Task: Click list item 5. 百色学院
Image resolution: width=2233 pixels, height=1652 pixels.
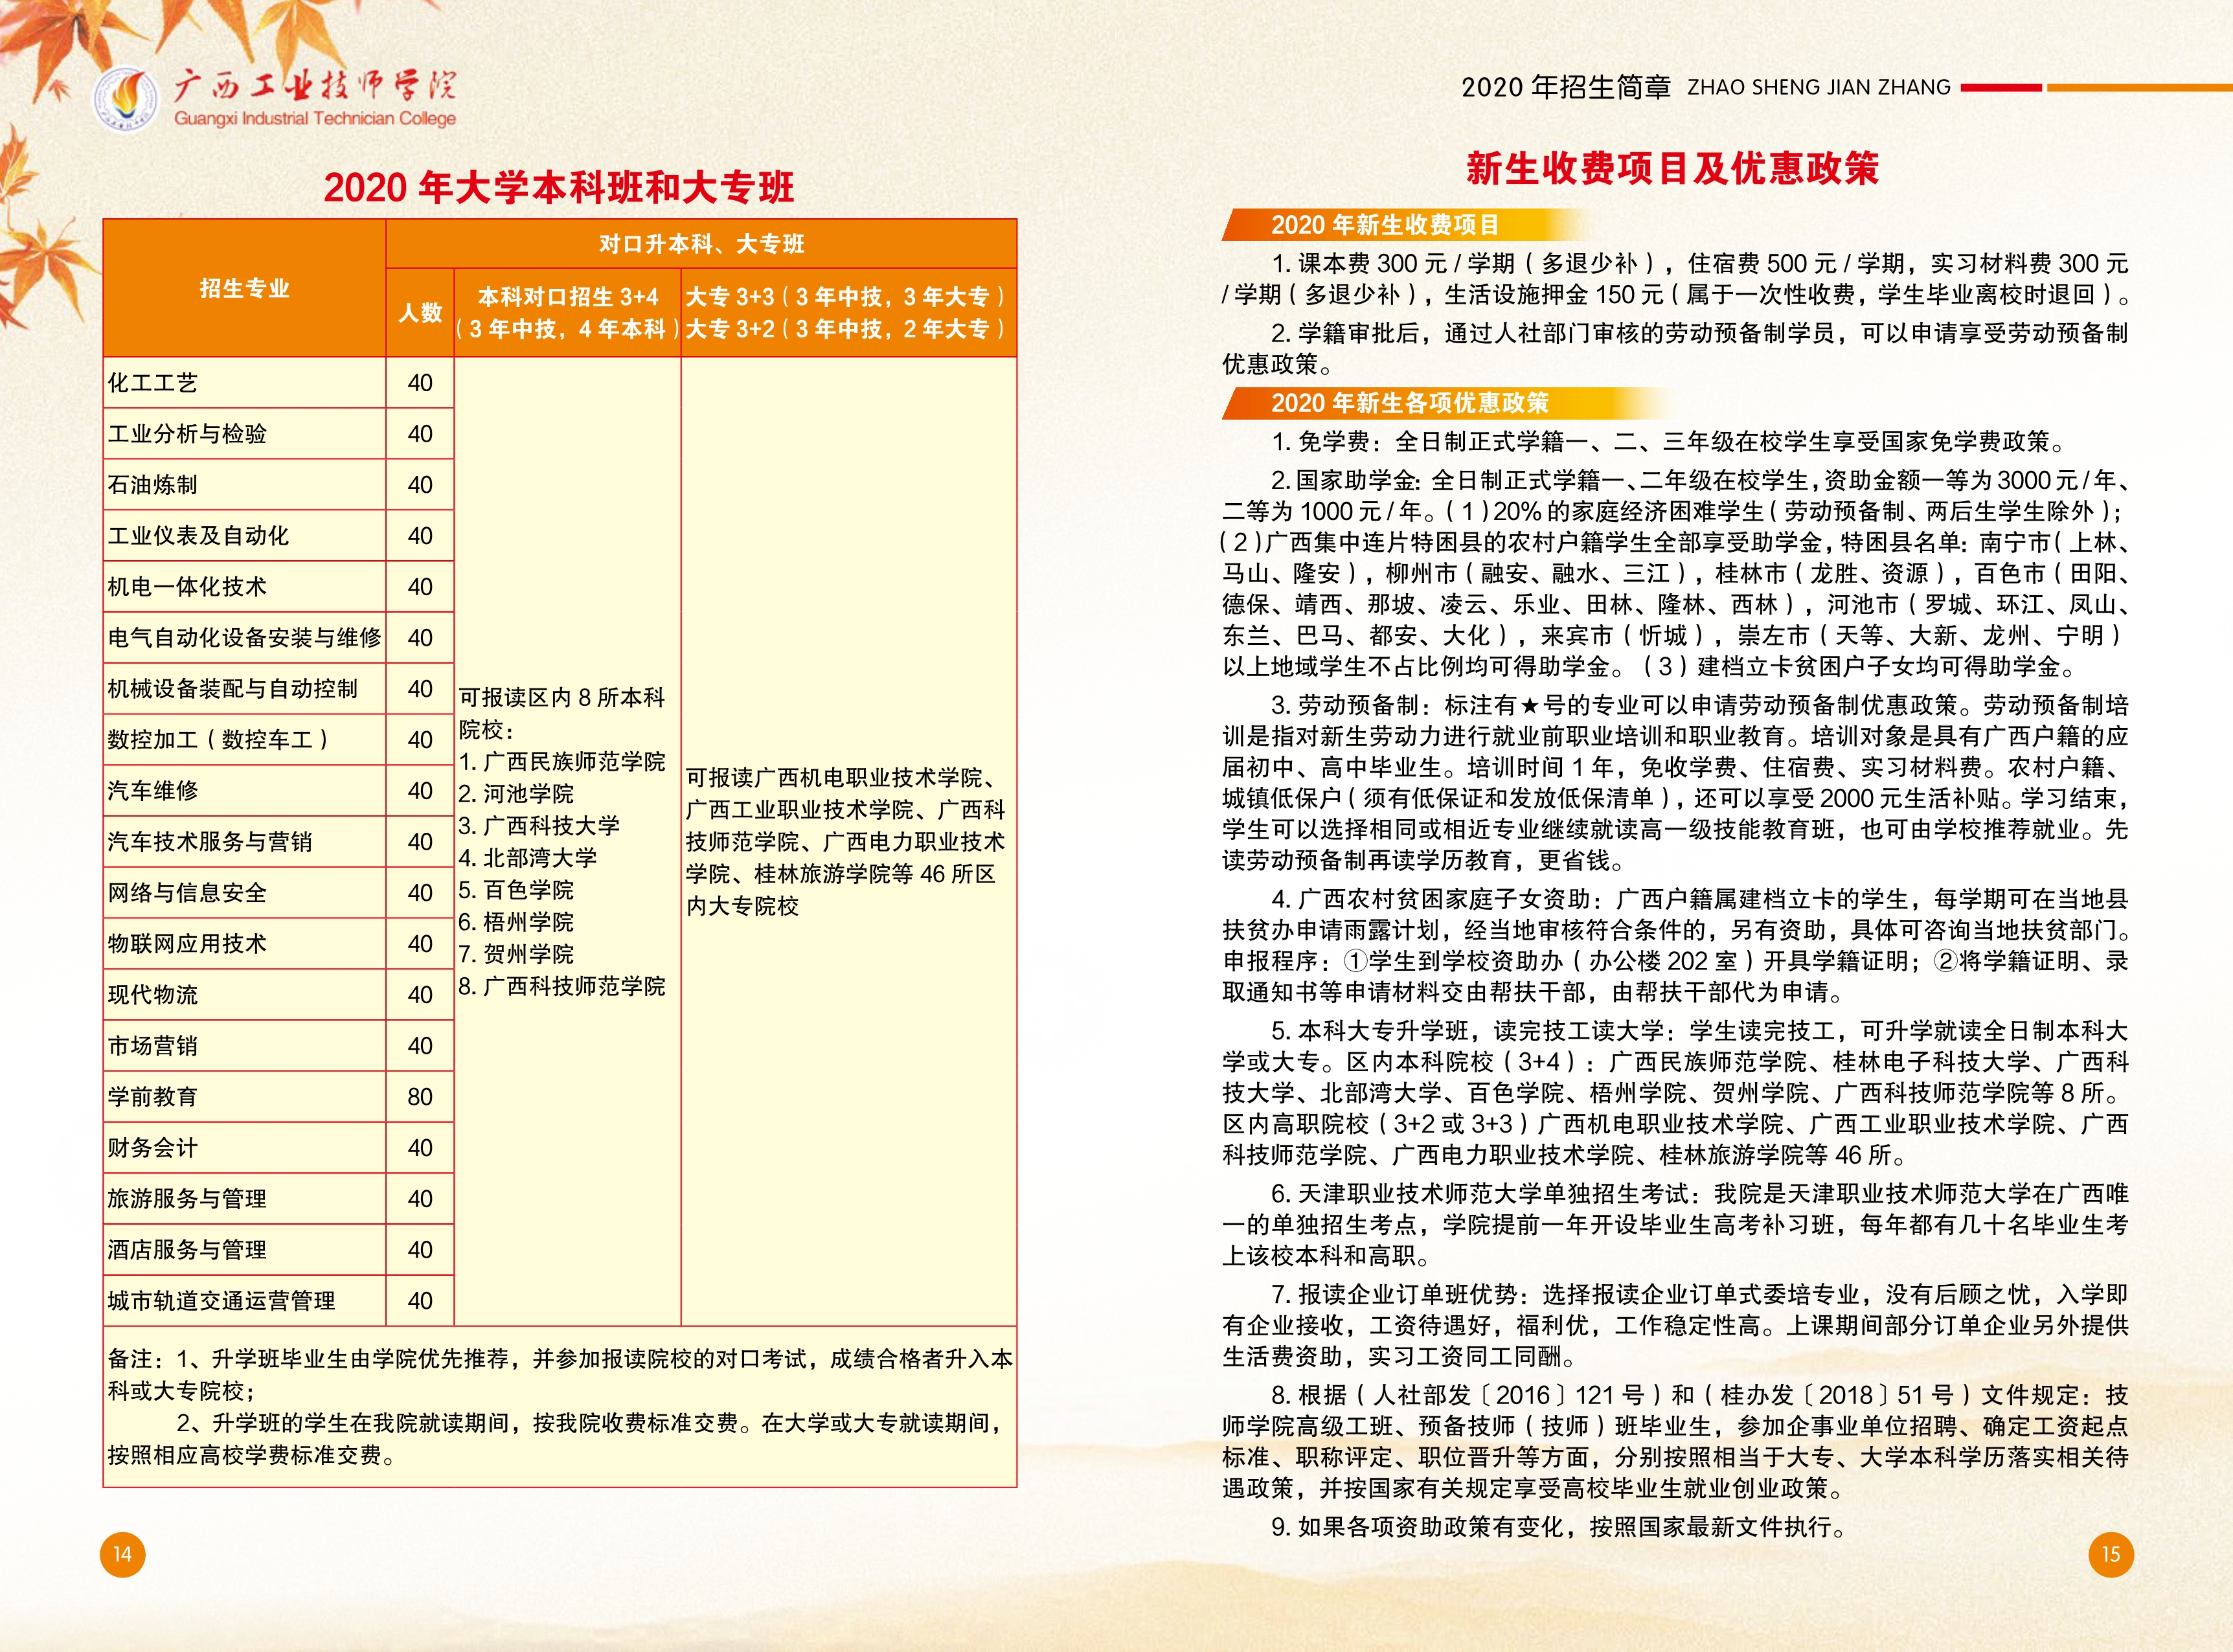Action: (516, 890)
